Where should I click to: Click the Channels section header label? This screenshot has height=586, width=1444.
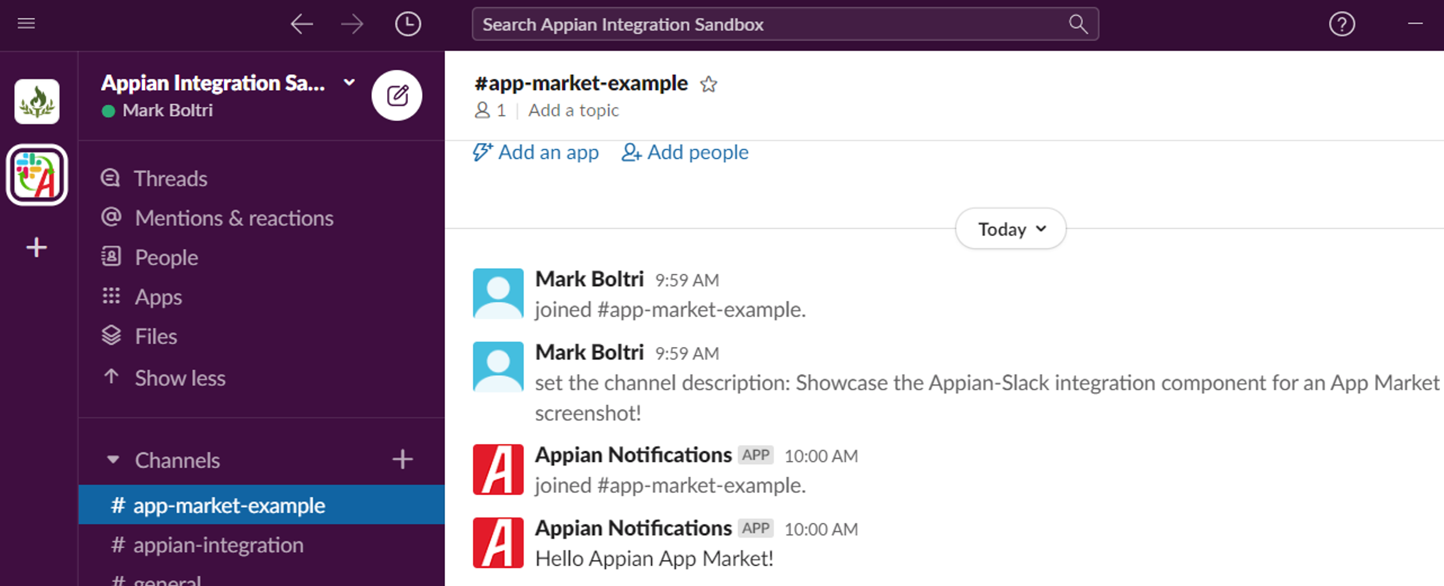click(177, 460)
